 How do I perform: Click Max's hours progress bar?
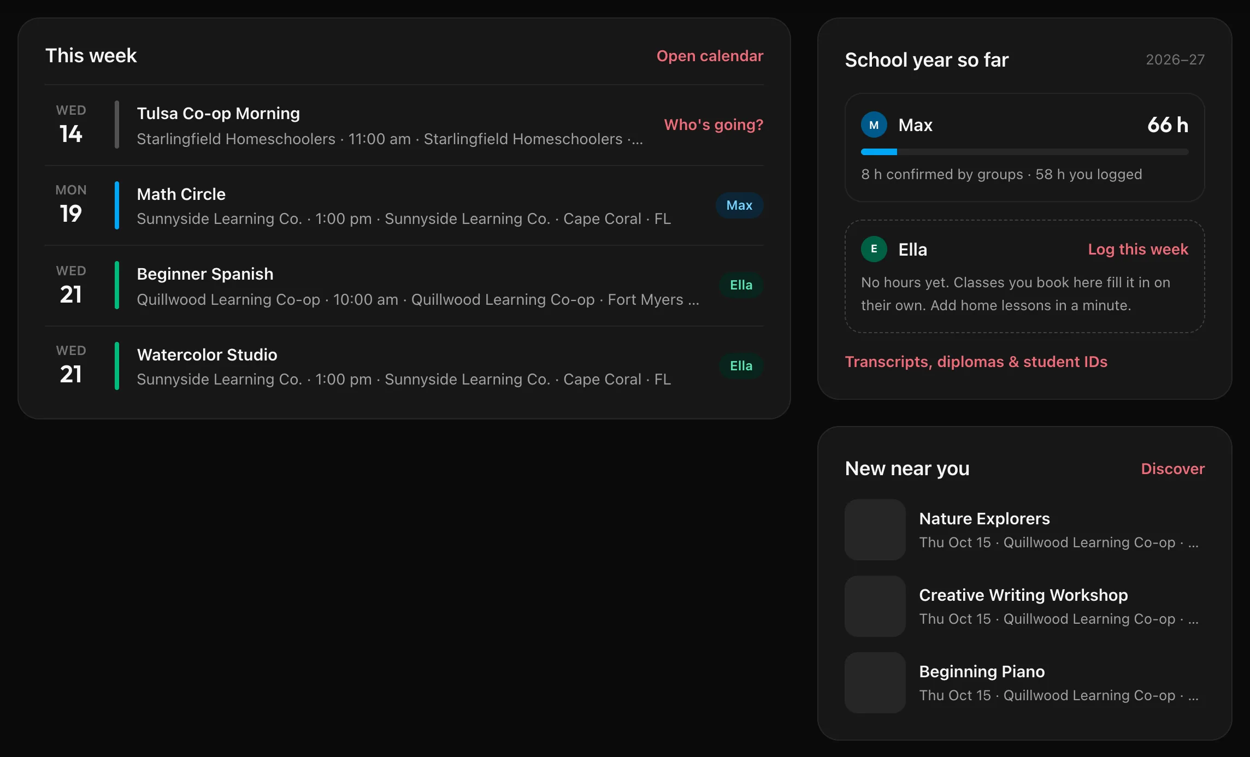tap(1024, 152)
